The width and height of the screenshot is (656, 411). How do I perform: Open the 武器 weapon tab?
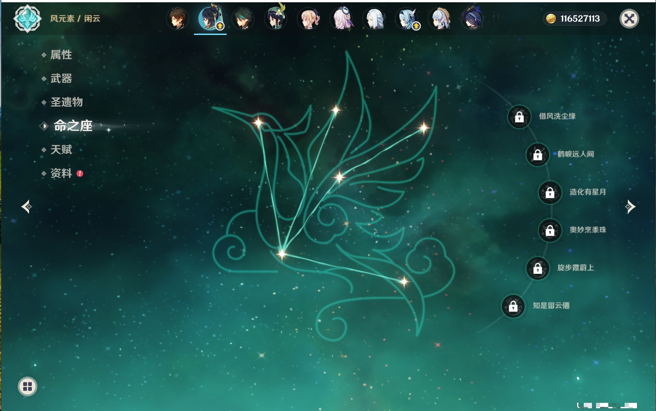click(x=61, y=79)
